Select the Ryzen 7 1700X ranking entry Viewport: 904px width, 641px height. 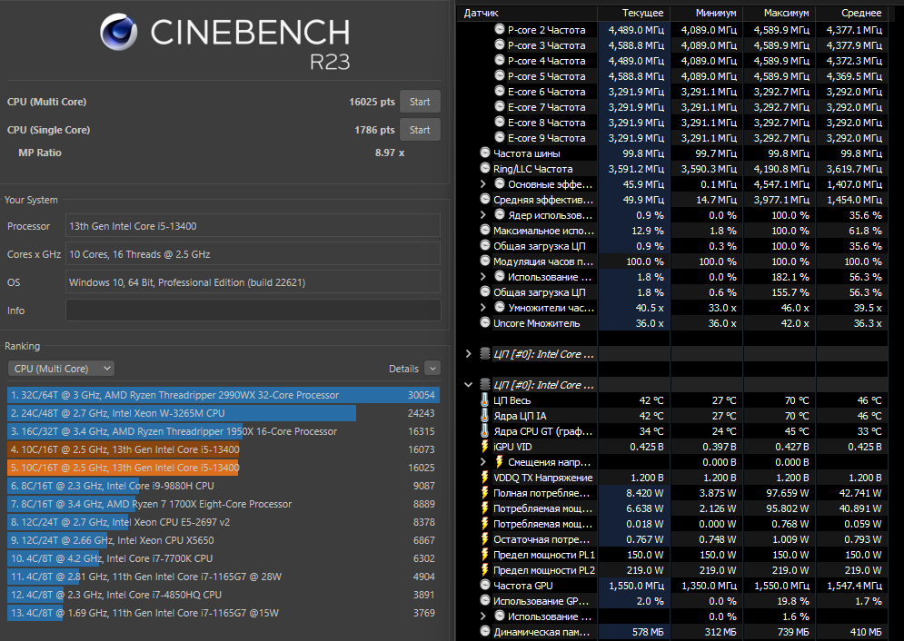click(224, 504)
